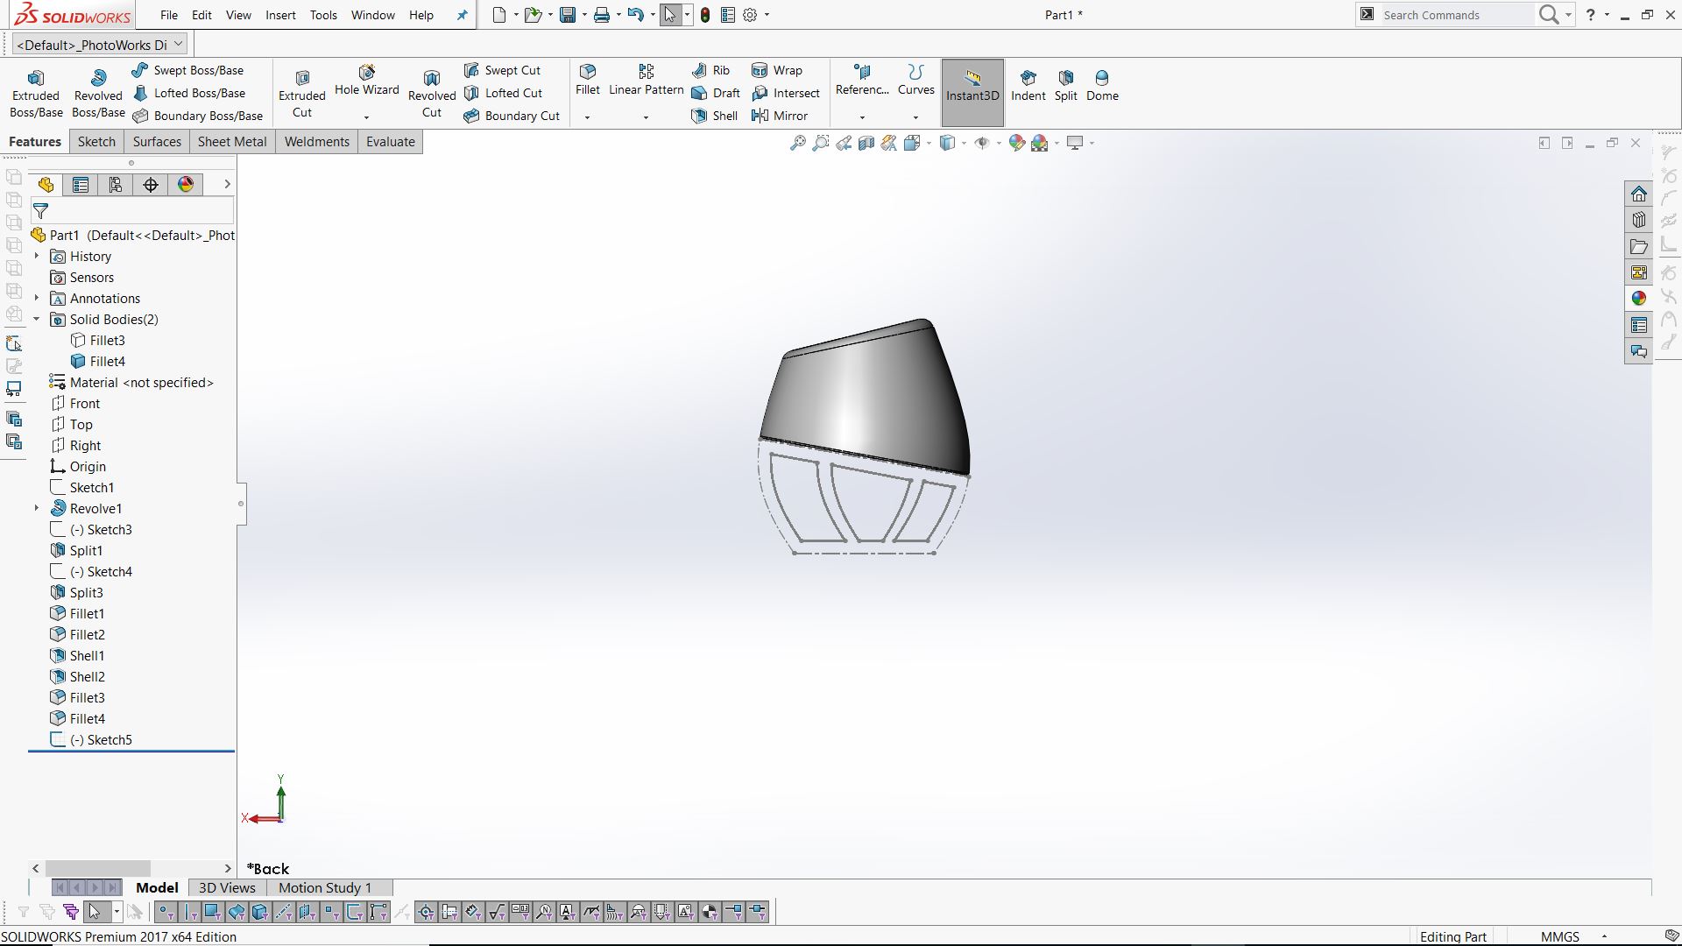The image size is (1682, 946).
Task: Select the Shell feature tool
Action: click(x=714, y=116)
